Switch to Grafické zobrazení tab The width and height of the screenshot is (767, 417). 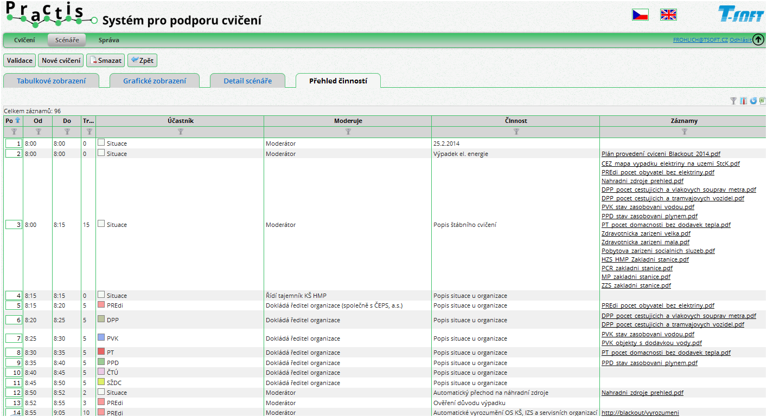pos(155,81)
